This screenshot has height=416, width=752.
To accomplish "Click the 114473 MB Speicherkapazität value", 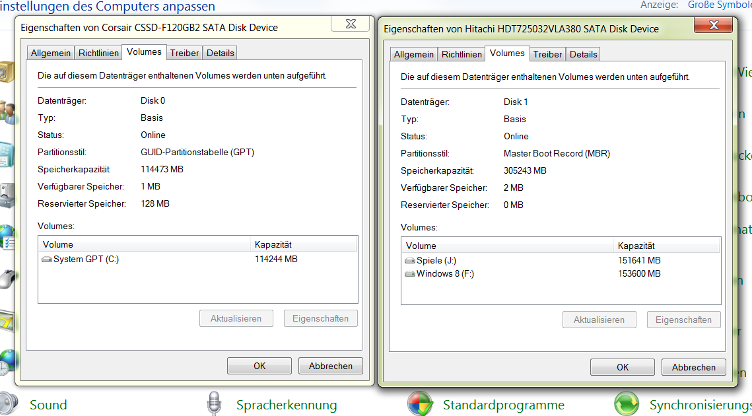I will (162, 170).
